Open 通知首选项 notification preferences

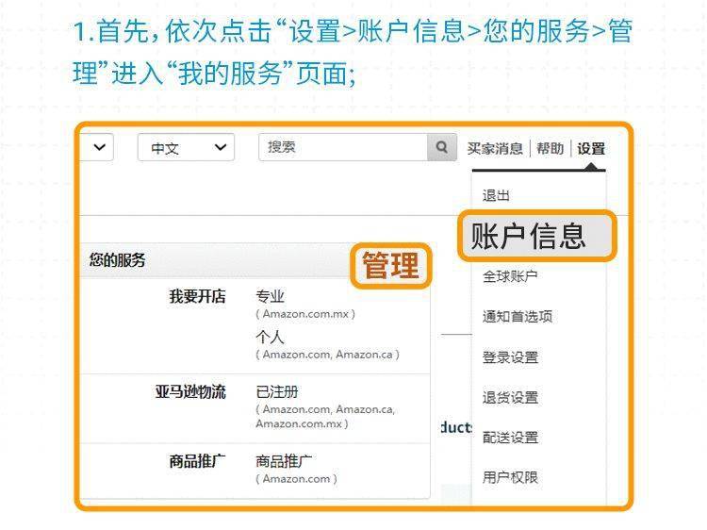pyautogui.click(x=518, y=317)
